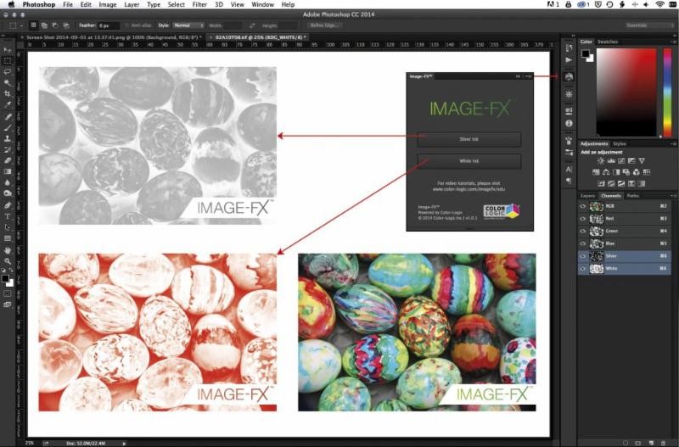Screen dimensions: 679x447
Task: Select the Lasso tool
Action: 8,72
